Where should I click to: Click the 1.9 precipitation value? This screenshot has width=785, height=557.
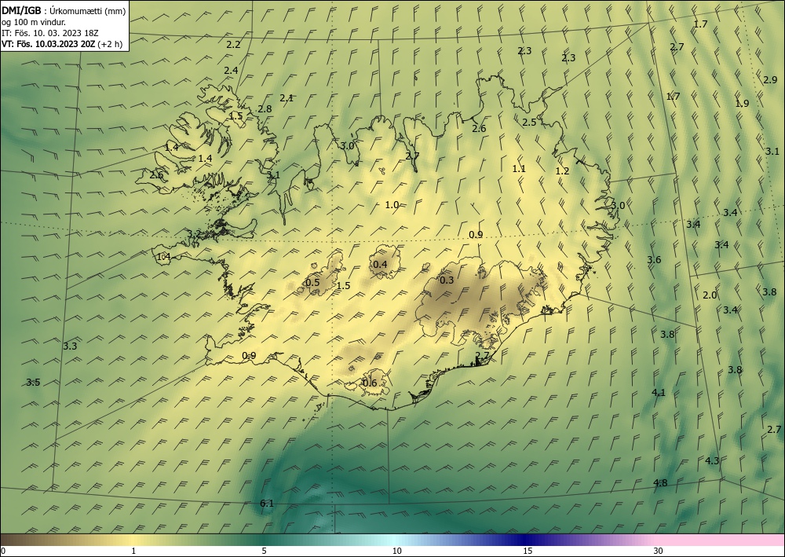click(742, 103)
